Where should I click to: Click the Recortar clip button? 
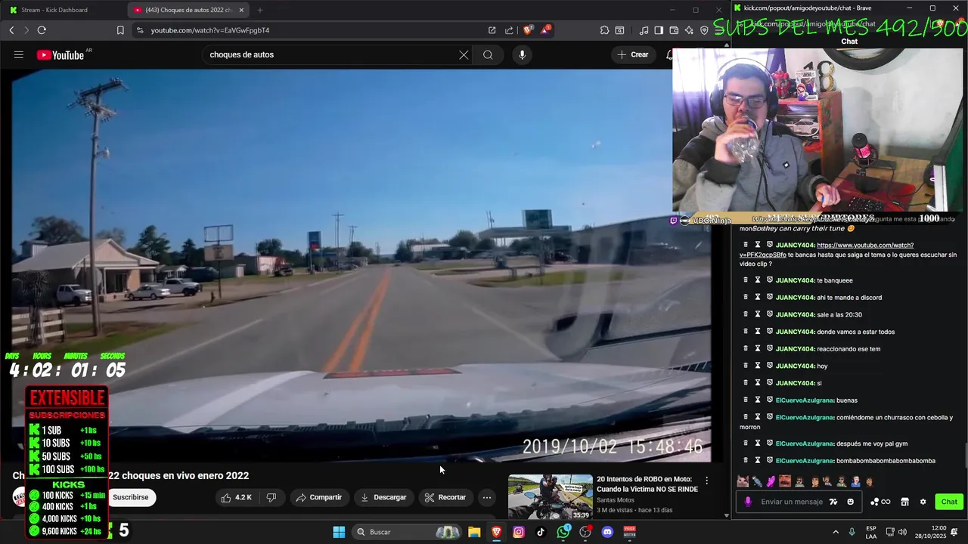[445, 497]
